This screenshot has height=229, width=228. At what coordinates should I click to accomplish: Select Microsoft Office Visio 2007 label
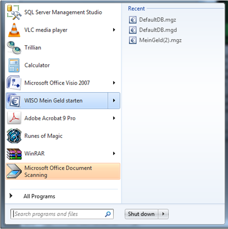pyautogui.click(x=57, y=83)
